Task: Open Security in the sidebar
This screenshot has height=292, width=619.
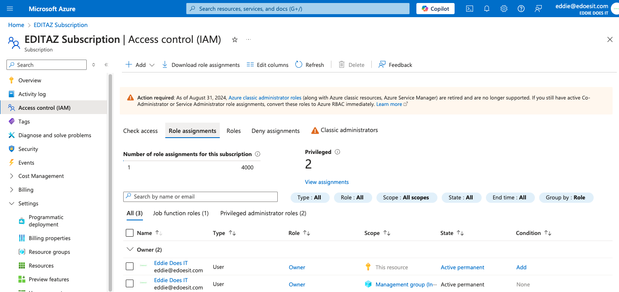Action: pos(28,149)
